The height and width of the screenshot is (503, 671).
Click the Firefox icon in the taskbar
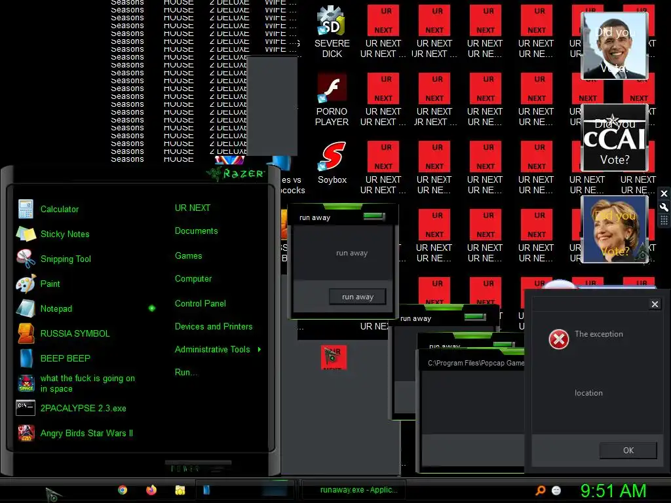click(x=151, y=490)
